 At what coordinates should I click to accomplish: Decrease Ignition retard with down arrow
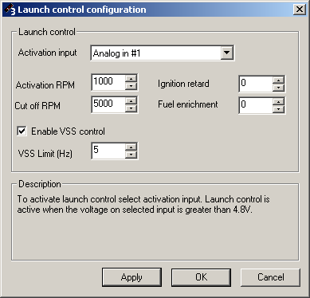[279, 88]
